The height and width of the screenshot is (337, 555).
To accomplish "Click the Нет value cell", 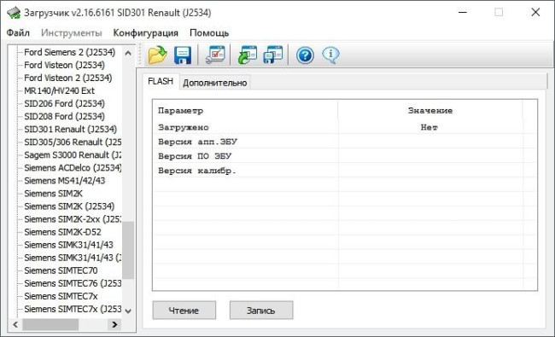I will click(x=429, y=127).
